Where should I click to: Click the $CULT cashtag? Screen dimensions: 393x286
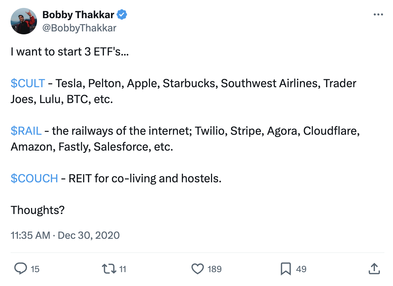pyautogui.click(x=27, y=83)
